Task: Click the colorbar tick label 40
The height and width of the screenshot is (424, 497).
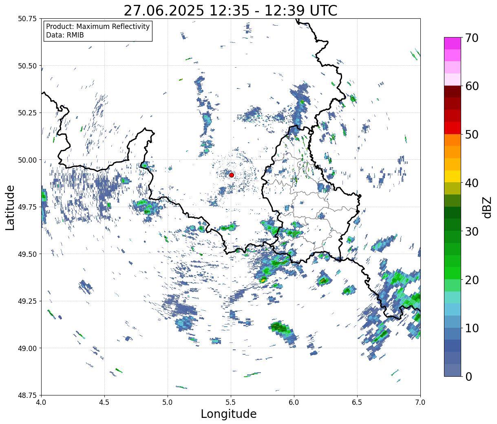Action: [x=472, y=183]
